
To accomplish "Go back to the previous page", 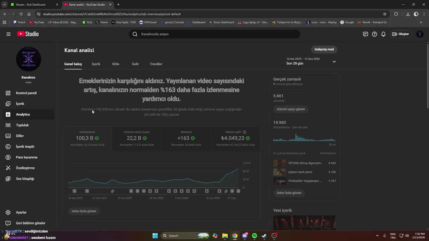I will coord(5,14).
